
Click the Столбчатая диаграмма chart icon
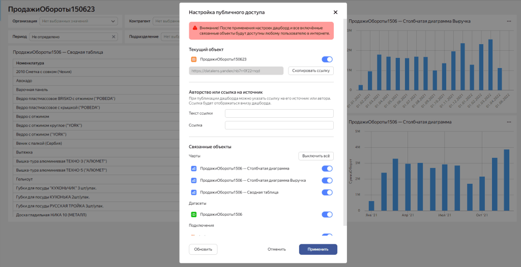pos(193,169)
